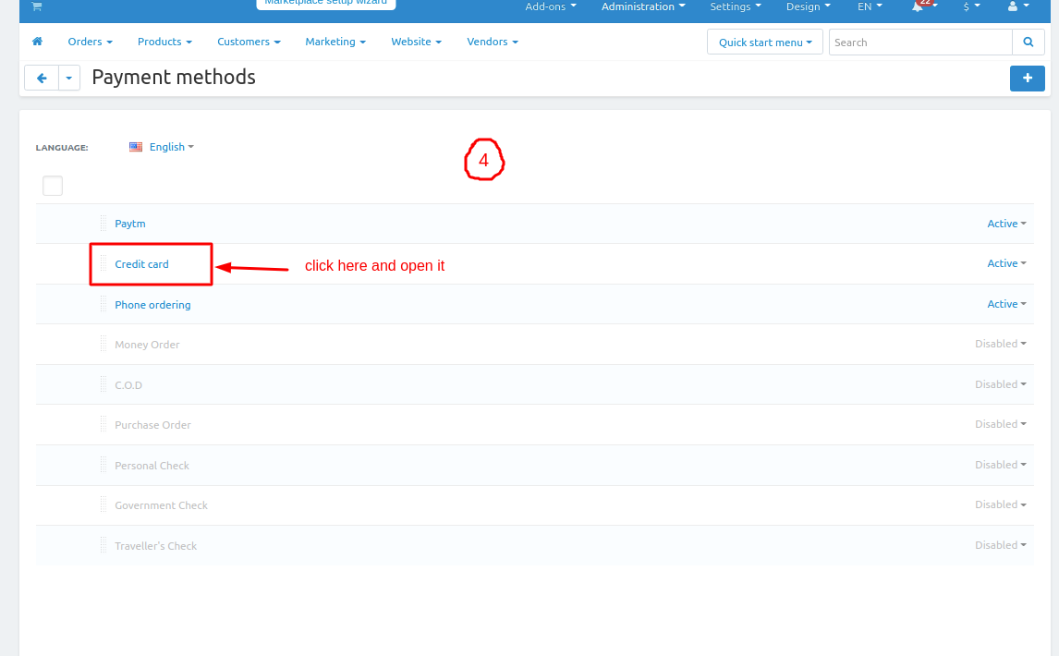Grab the Purchase Order drag handle

click(103, 425)
